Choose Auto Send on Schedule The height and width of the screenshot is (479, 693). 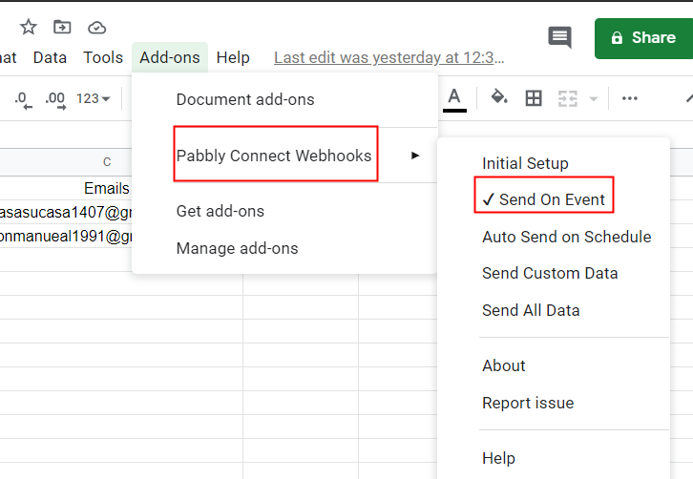(566, 237)
